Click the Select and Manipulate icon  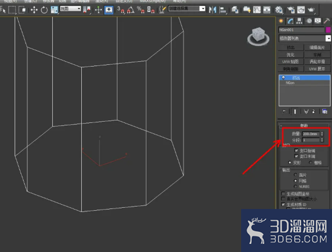[99, 10]
